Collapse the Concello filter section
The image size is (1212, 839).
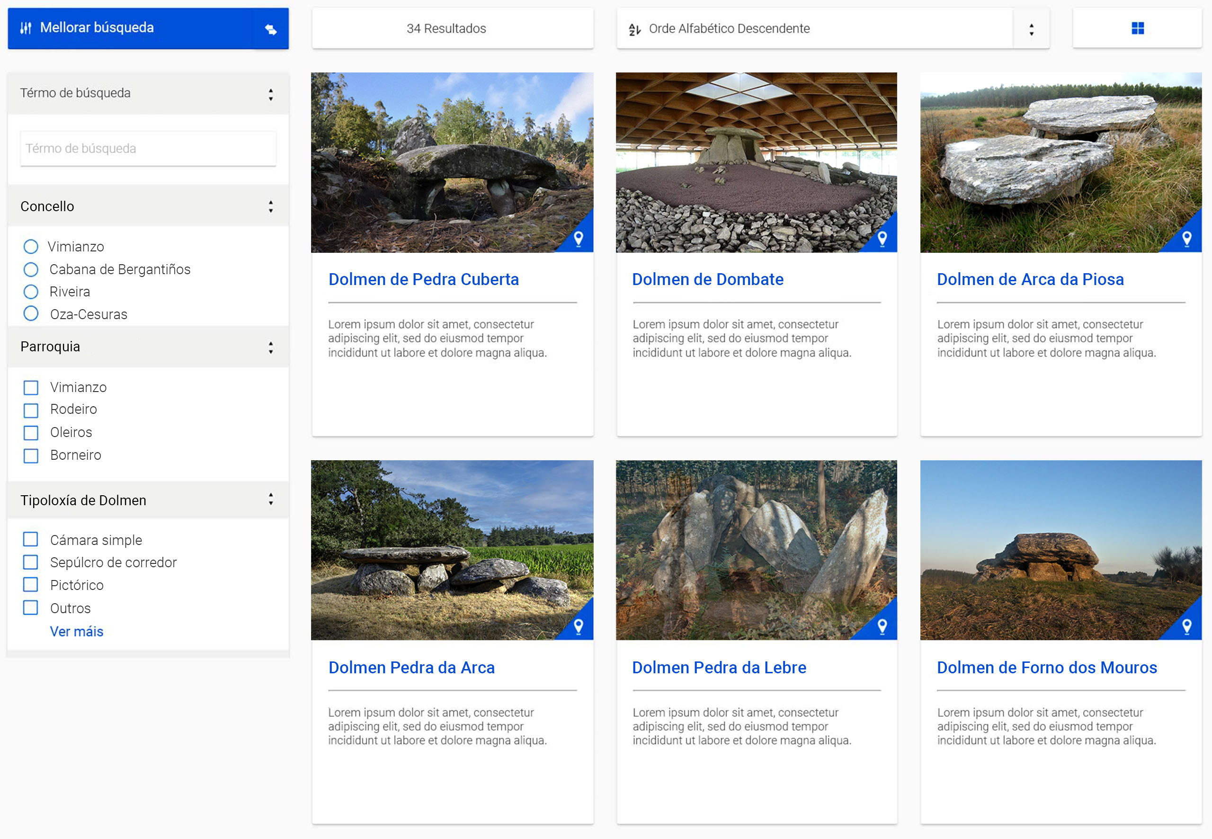coord(271,206)
